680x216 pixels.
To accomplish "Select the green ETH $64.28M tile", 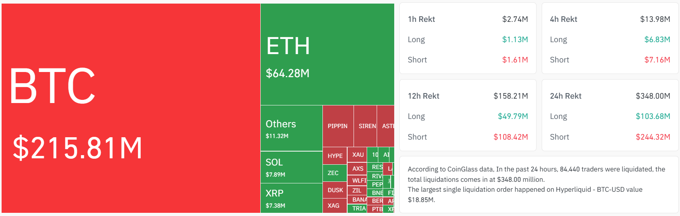I will coord(327,54).
